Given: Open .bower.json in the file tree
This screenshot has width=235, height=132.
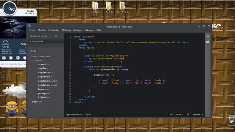Looking at the screenshot, I should coord(44,64).
